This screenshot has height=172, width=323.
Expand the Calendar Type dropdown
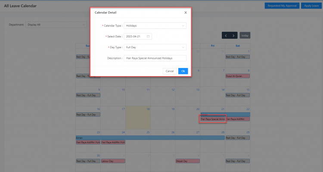(155, 26)
